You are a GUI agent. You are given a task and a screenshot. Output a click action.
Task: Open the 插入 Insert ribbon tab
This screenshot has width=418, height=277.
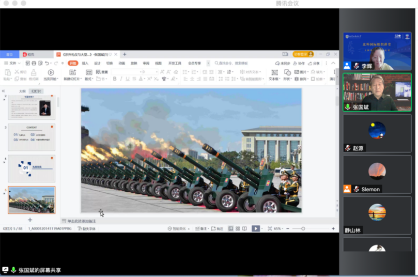(85, 63)
